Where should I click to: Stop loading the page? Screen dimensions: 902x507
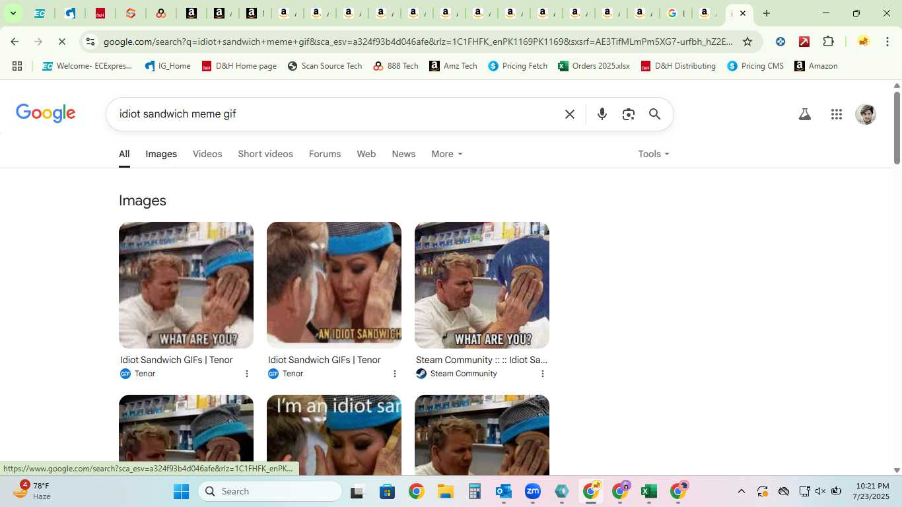tap(61, 42)
